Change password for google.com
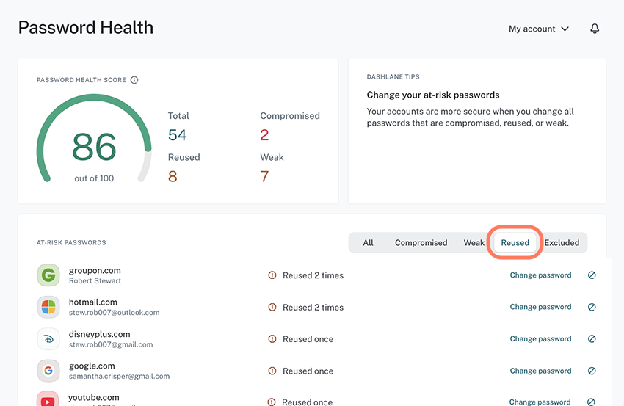Screen dimensions: 624x406 tap(540, 371)
